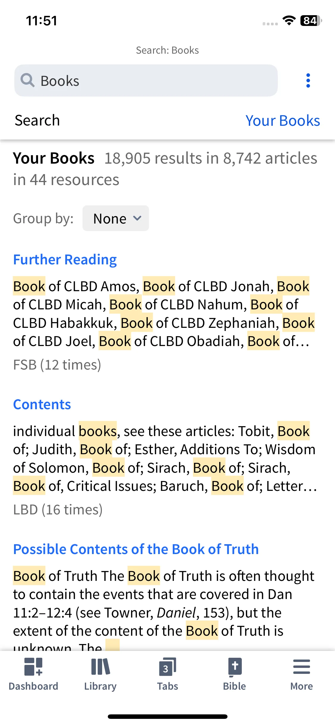Select the Your Books filter link
The height and width of the screenshot is (726, 335).
(283, 121)
